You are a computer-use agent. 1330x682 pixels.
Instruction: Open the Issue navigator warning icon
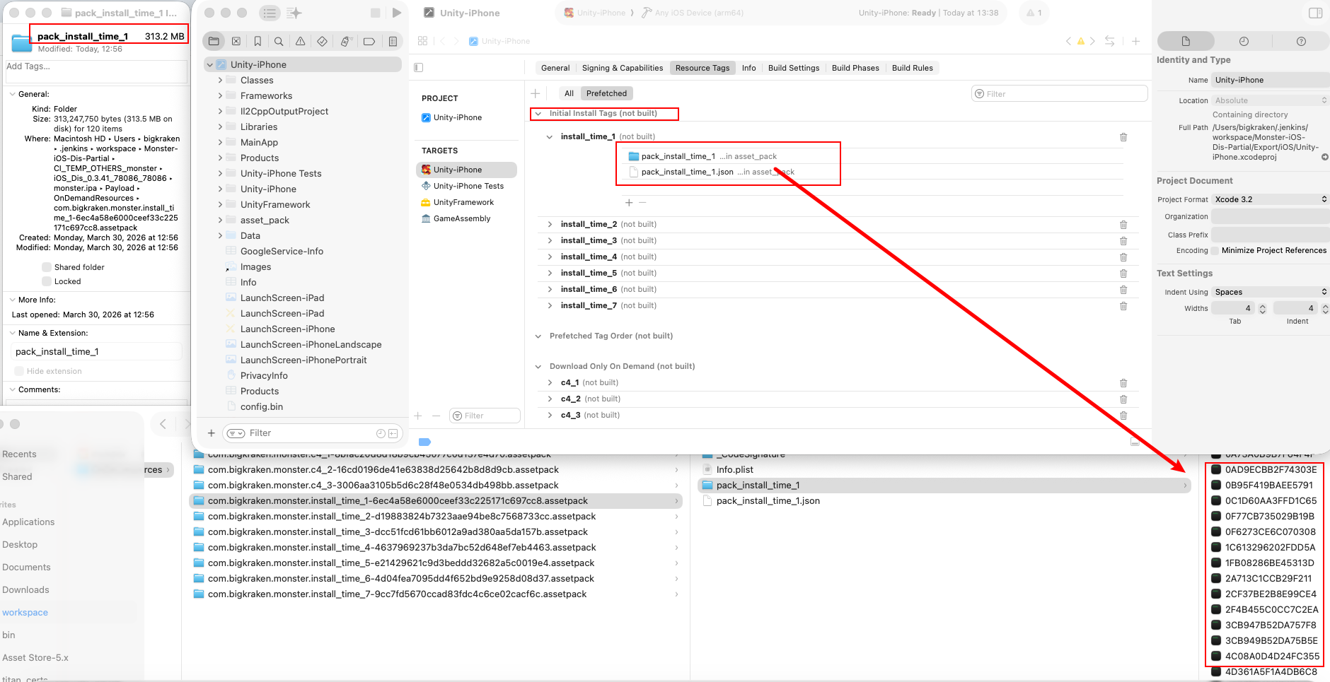tap(301, 42)
